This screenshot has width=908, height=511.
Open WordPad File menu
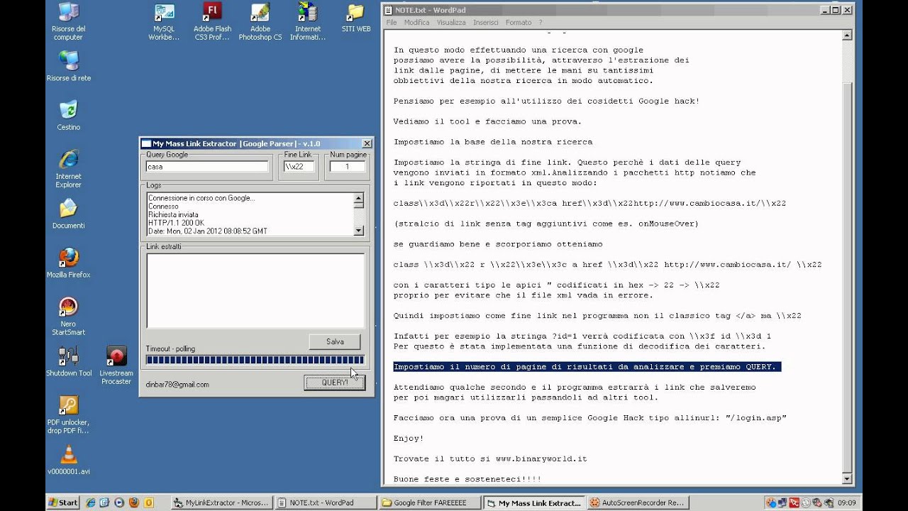click(392, 23)
